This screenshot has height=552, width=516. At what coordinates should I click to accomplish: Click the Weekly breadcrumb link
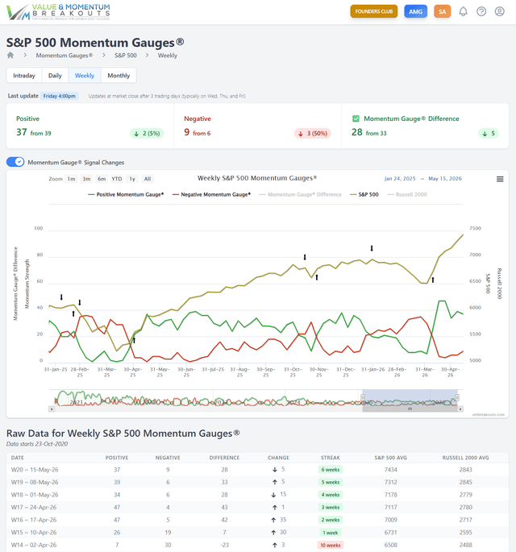(168, 56)
